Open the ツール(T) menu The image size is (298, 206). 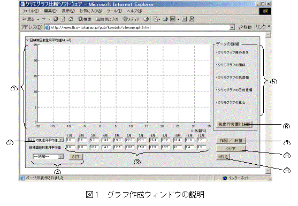pos(114,11)
